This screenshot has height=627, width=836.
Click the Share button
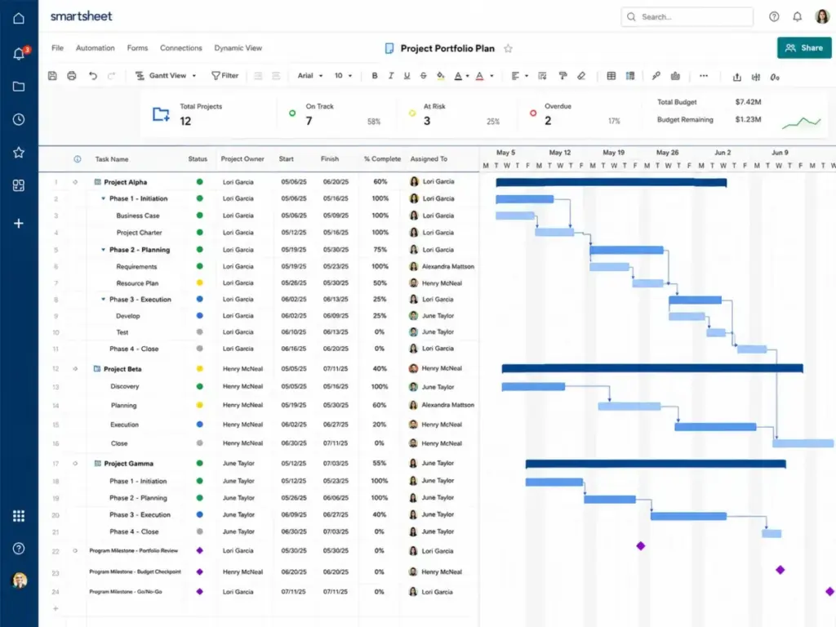click(804, 48)
